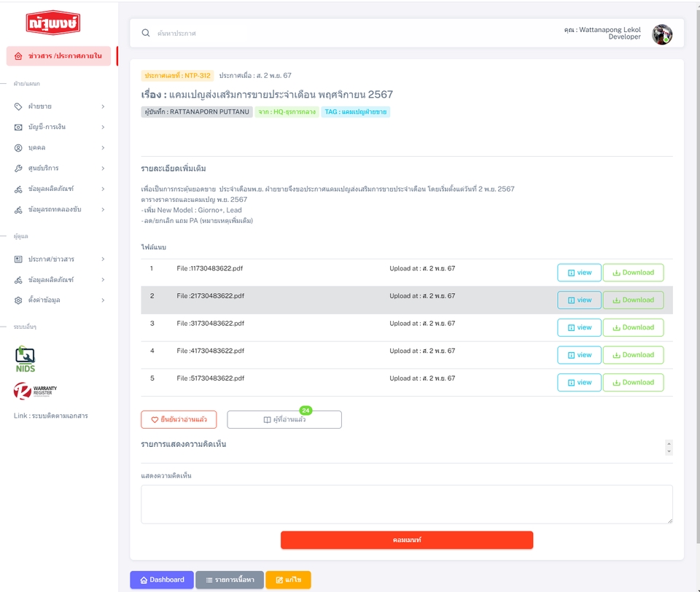Screen dimensions: 700x592
Task: Click the heart confirm-read button
Action: click(179, 420)
